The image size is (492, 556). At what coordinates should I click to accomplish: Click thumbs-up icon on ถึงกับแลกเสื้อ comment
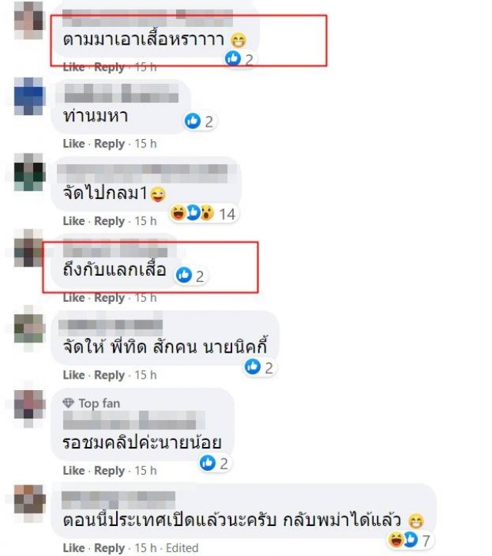pyautogui.click(x=184, y=275)
